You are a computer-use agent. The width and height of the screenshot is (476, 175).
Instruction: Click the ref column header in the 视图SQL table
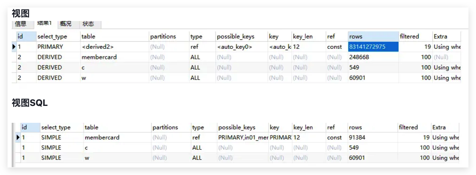pos(336,127)
